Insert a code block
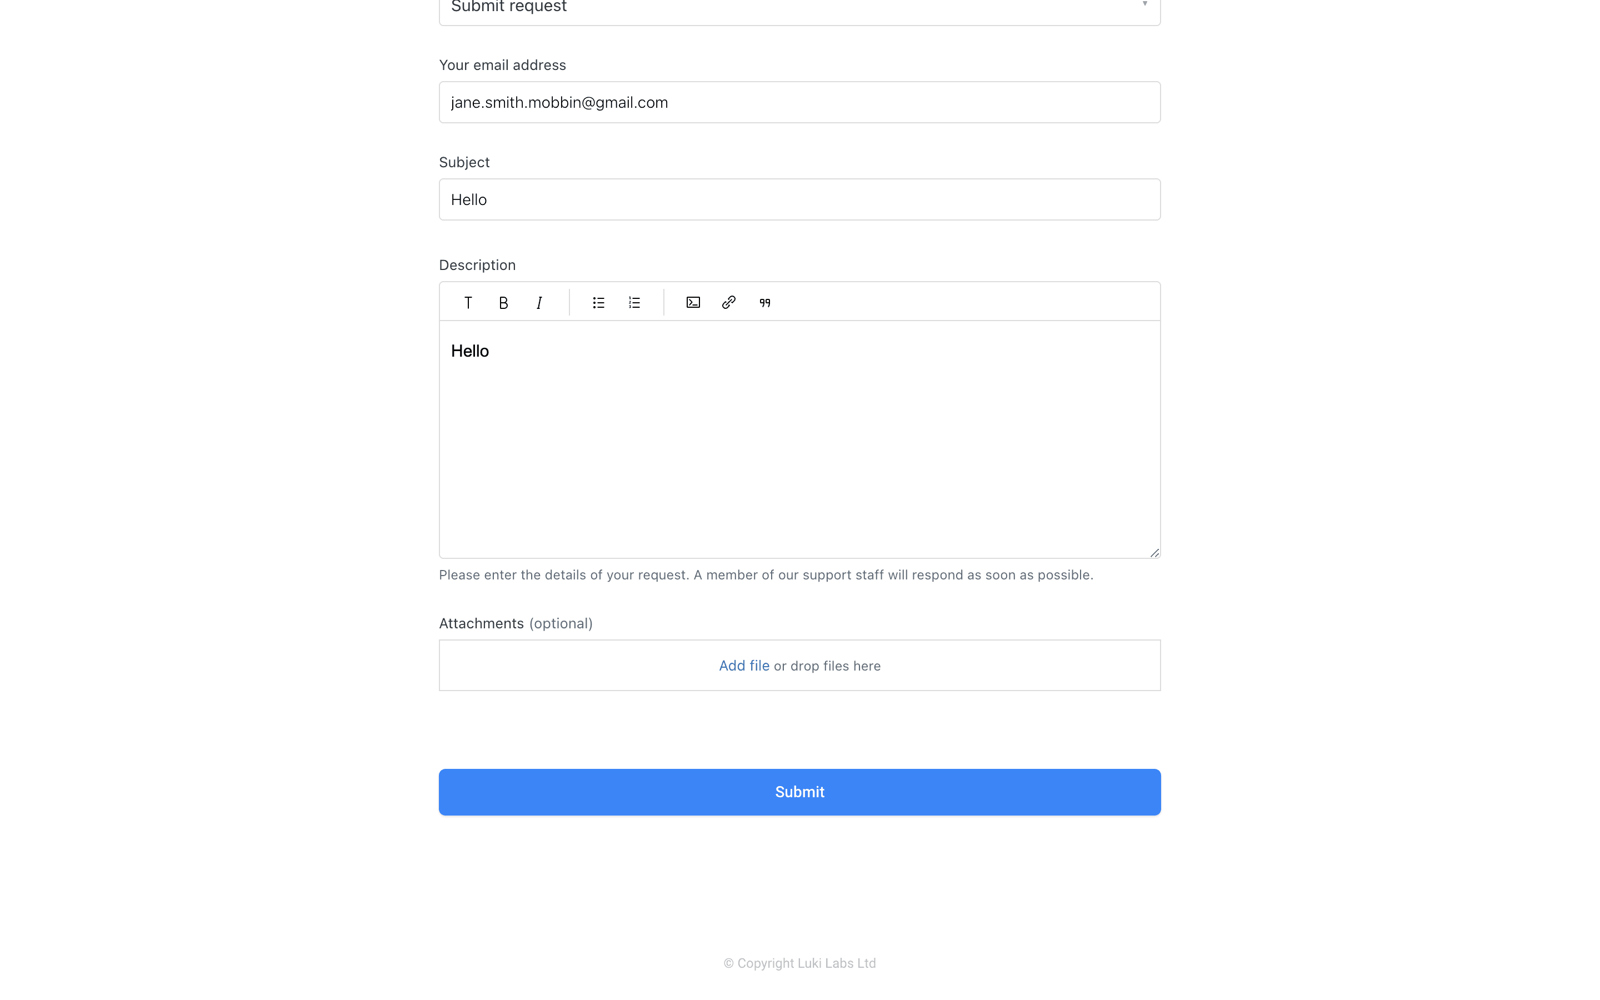The image size is (1600, 1000). 693,302
